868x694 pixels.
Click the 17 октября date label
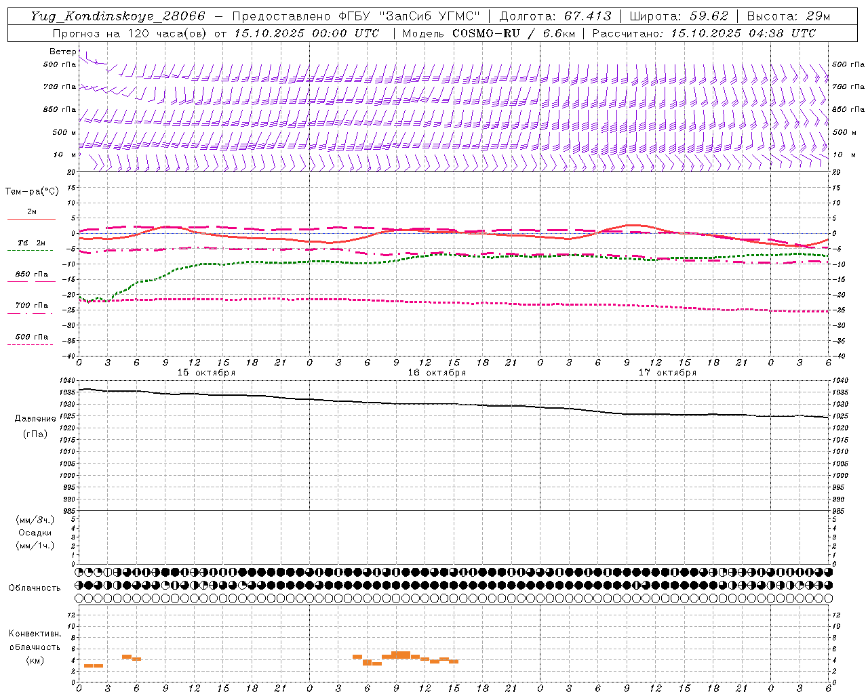click(667, 373)
